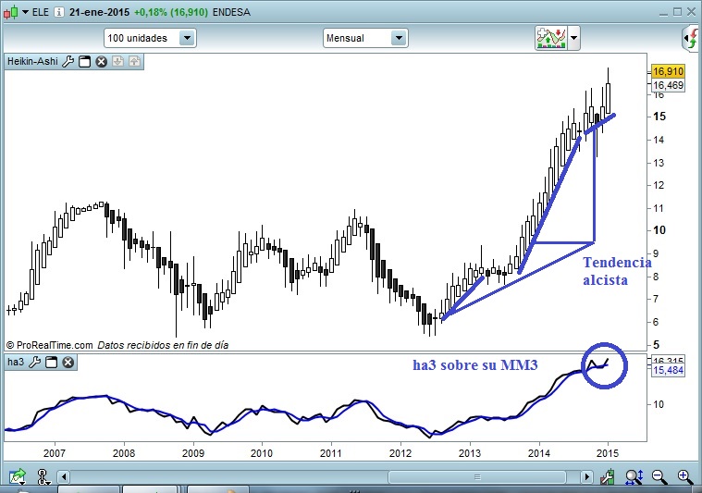Image resolution: width=702 pixels, height=493 pixels.
Task: Click the Heikin-Ashi panel label
Action: (32, 61)
